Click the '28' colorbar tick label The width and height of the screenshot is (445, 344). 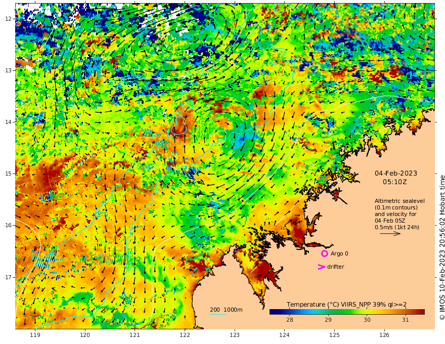click(289, 320)
